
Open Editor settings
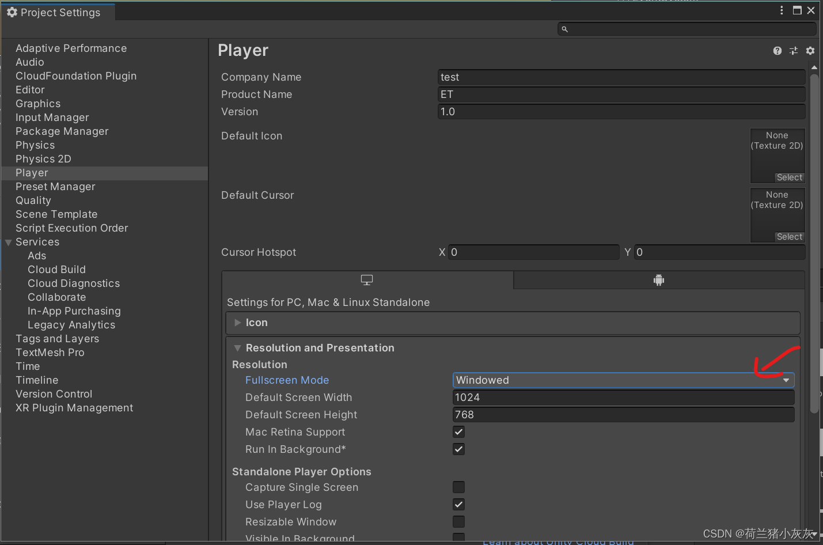tap(30, 90)
